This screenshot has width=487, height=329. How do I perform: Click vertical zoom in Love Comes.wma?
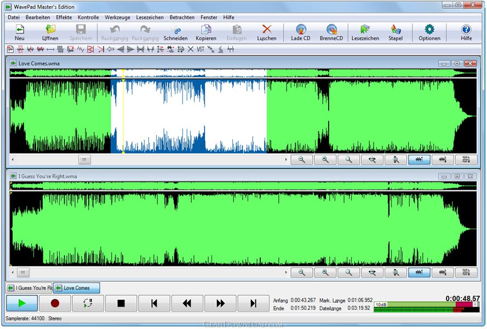point(396,160)
